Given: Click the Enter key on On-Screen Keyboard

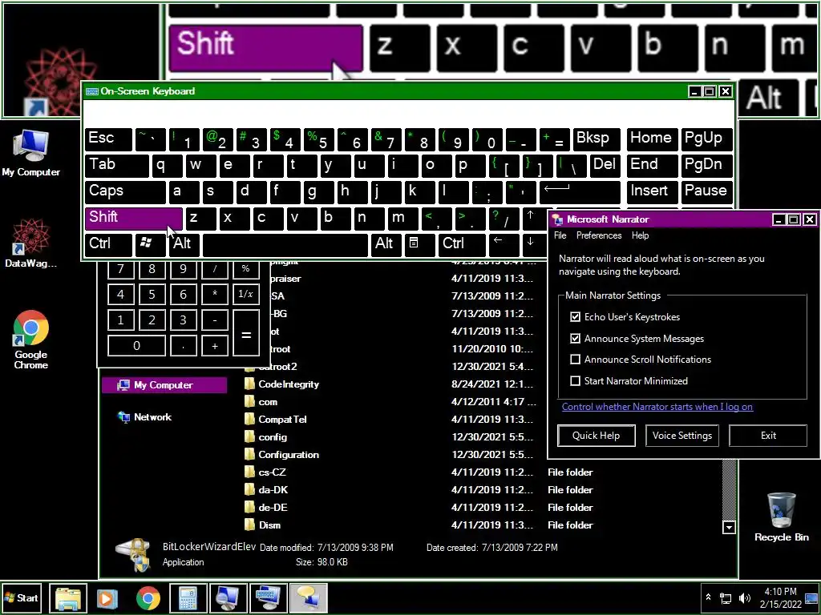Looking at the screenshot, I should (x=580, y=191).
